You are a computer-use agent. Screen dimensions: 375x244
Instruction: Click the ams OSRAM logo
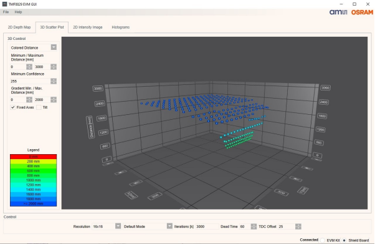[351, 12]
